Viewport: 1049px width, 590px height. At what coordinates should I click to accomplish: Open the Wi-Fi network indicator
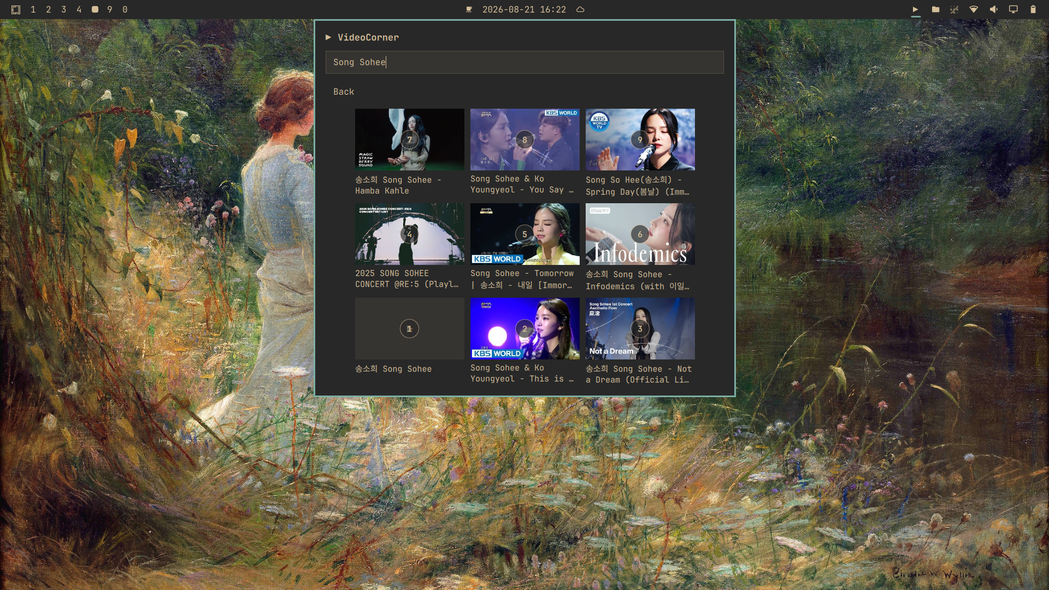tap(974, 9)
